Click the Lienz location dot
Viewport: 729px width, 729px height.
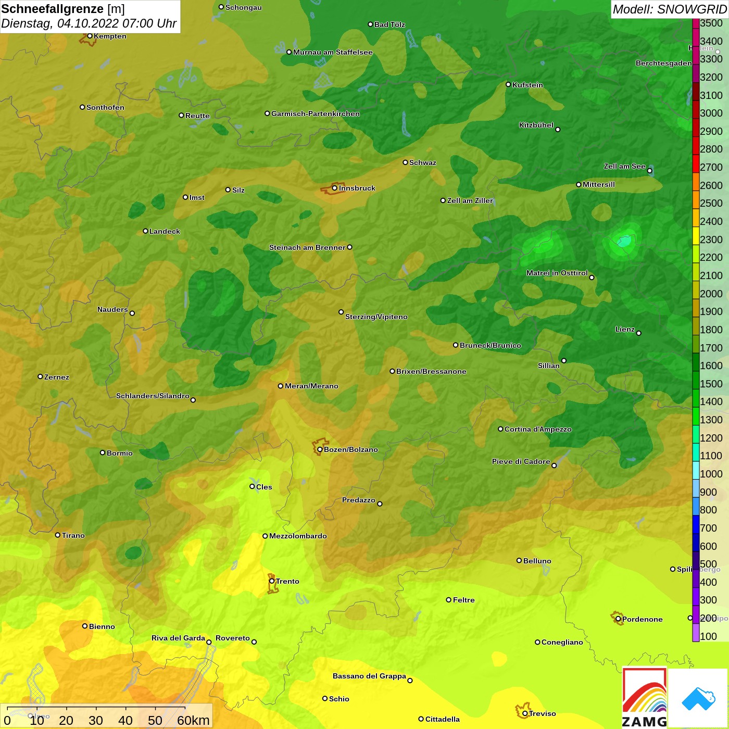(639, 333)
